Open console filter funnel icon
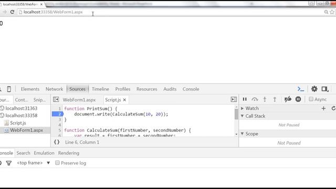The image size is (336, 189). point(9,163)
